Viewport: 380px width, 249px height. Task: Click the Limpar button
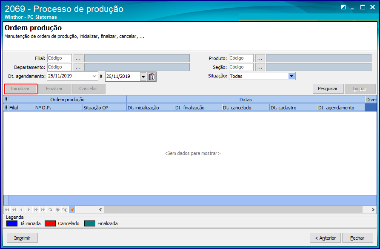[x=360, y=89]
